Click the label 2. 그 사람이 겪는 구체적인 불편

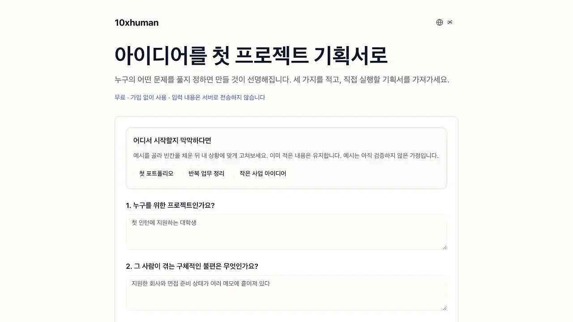pos(192,266)
